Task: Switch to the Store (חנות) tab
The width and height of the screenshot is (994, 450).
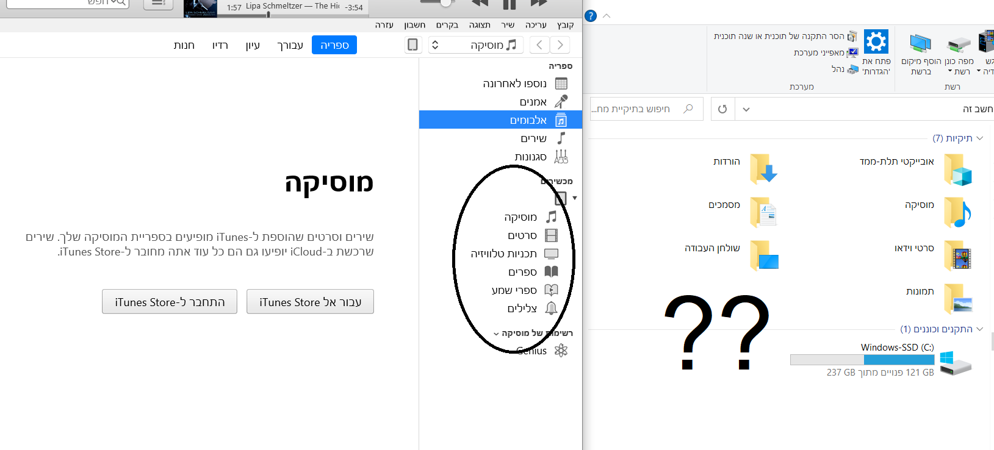Action: [x=184, y=45]
